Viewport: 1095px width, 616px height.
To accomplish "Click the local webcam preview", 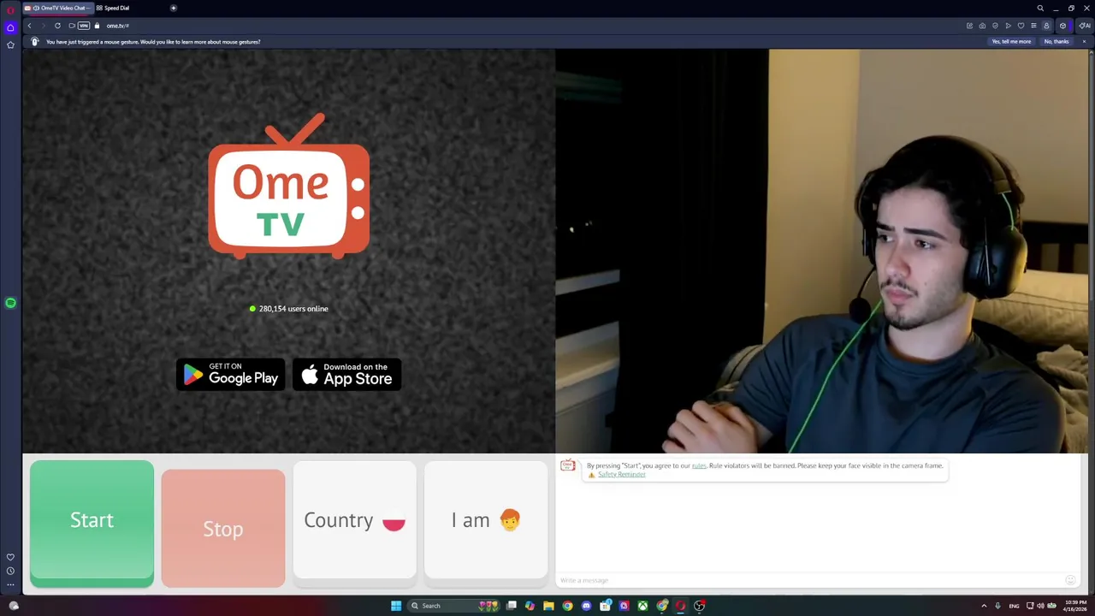I will point(823,251).
